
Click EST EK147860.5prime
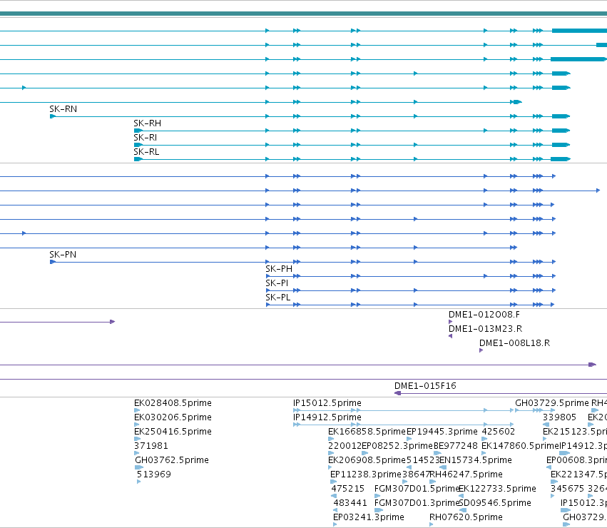(520, 446)
